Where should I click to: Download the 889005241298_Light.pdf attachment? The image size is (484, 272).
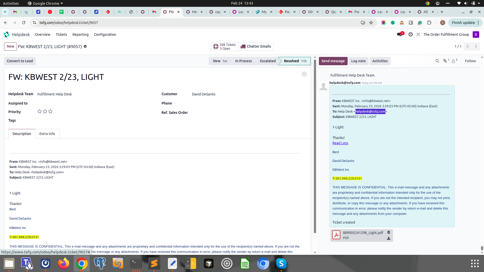click(x=389, y=238)
